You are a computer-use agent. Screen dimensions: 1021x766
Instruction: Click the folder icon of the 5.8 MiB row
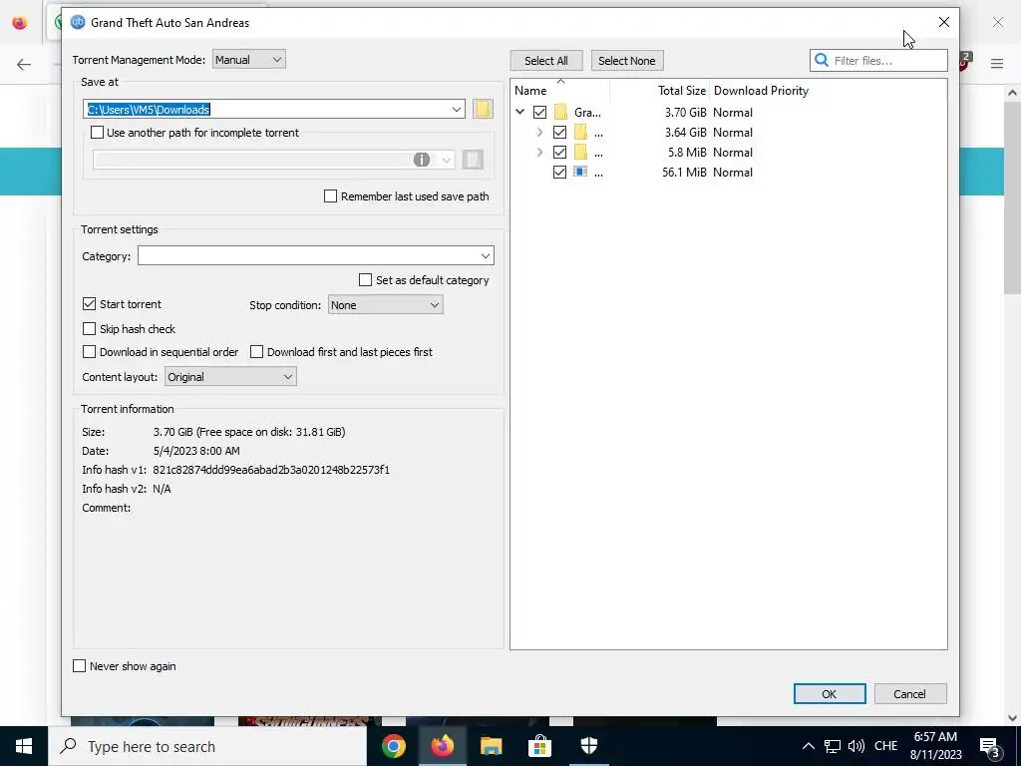(581, 153)
